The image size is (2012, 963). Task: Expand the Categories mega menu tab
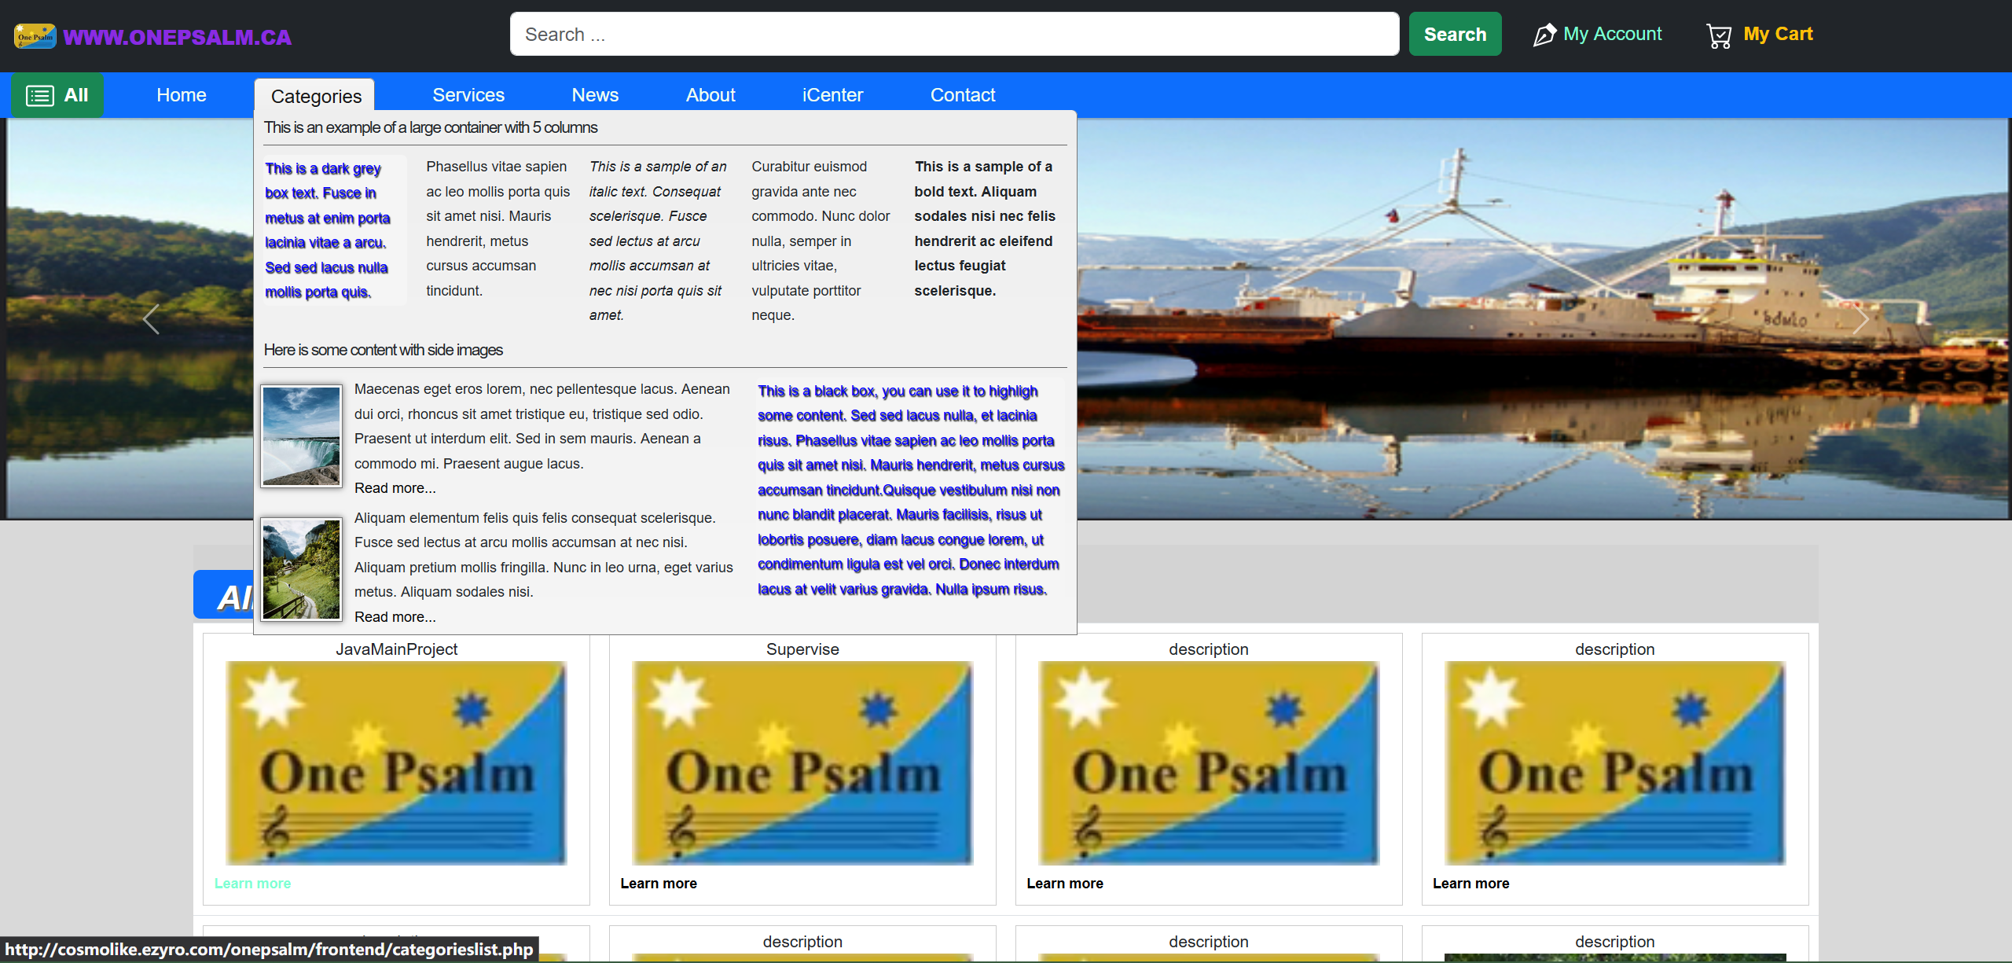pyautogui.click(x=316, y=96)
